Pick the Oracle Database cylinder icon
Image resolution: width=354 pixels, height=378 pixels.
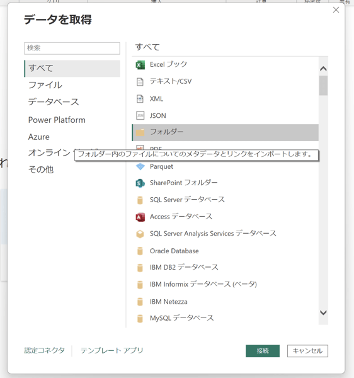pyautogui.click(x=140, y=251)
